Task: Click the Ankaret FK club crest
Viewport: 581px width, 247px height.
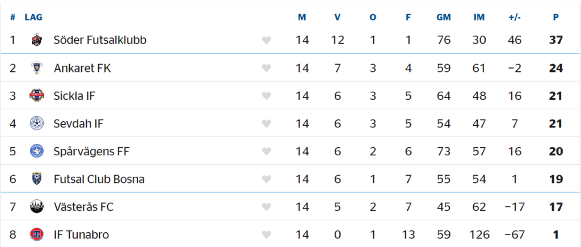Action: [x=36, y=68]
